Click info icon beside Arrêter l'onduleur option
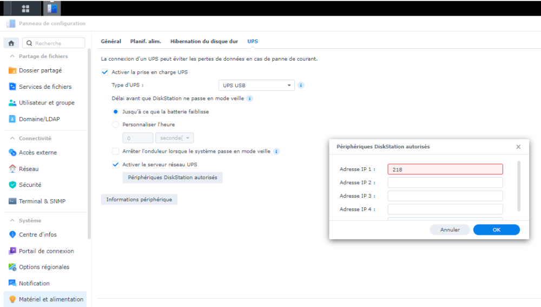Viewport: 541px width, 307px height. coord(276,151)
